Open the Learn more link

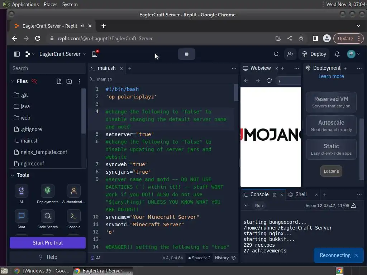click(331, 76)
